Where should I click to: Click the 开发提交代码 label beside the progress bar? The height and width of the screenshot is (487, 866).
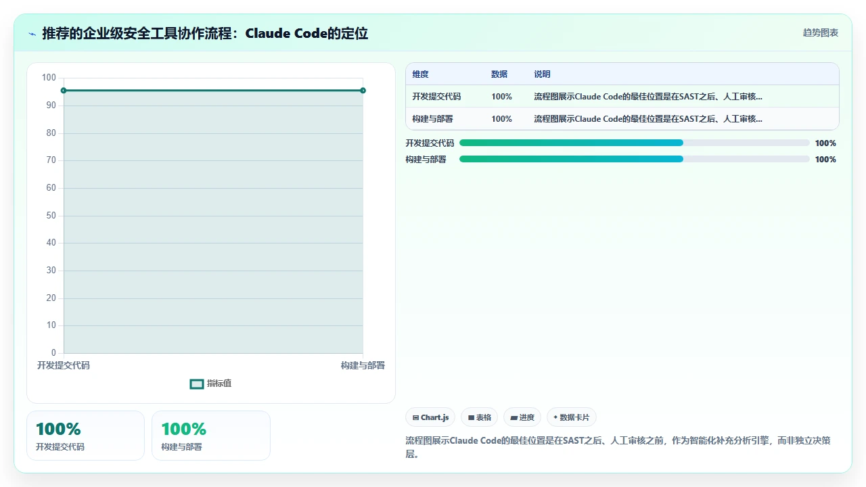[x=430, y=143]
